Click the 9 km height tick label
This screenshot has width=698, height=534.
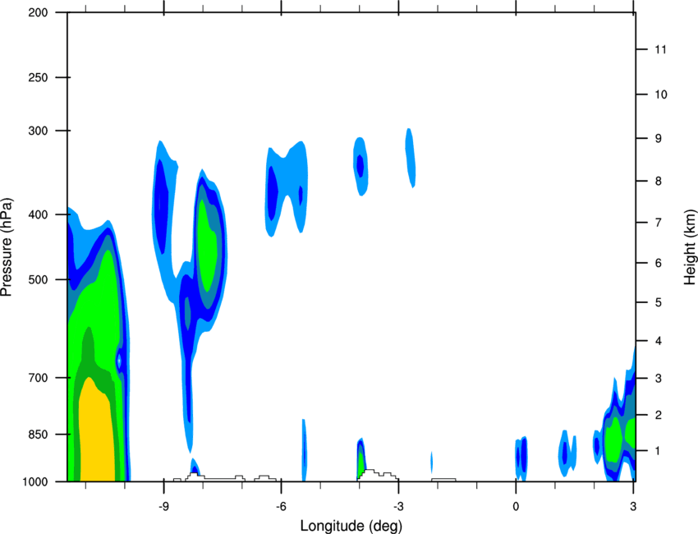658,139
